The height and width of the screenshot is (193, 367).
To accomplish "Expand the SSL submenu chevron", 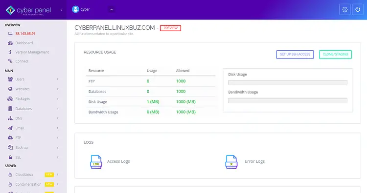I will pyautogui.click(x=58, y=157).
